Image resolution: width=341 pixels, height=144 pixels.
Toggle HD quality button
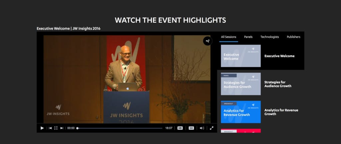(x=180, y=128)
